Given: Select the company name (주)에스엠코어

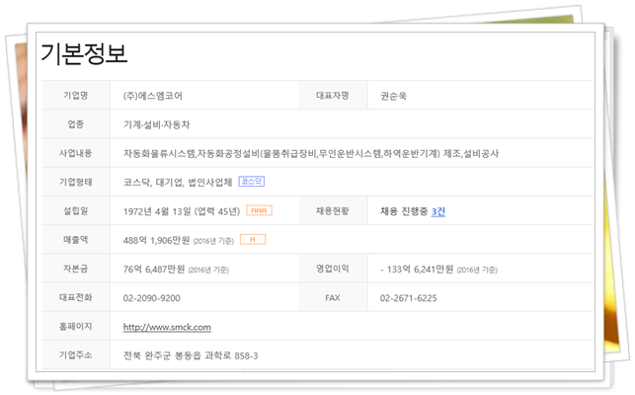Looking at the screenshot, I should (153, 96).
